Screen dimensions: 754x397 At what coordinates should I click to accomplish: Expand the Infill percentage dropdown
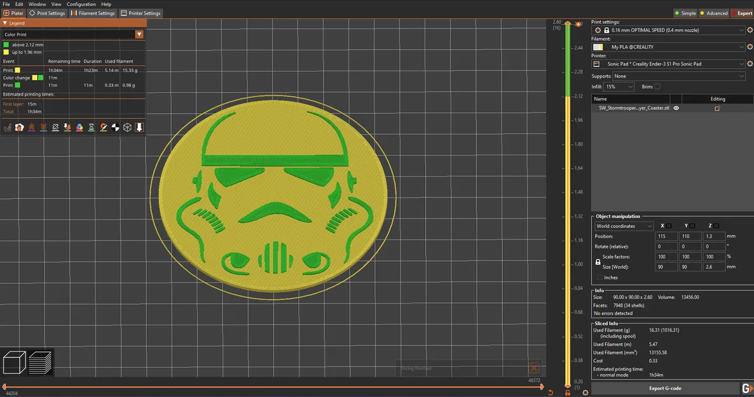(x=618, y=86)
